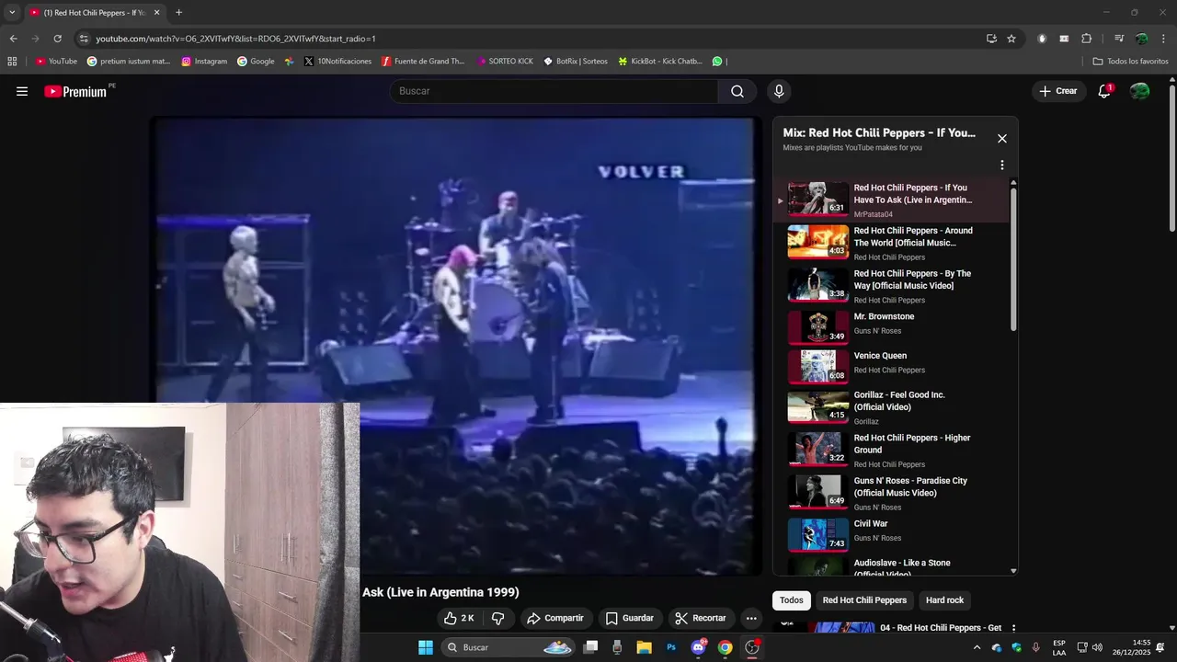Image resolution: width=1177 pixels, height=662 pixels.
Task: Play Mr. Brownstone in the playlist
Action: click(891, 326)
